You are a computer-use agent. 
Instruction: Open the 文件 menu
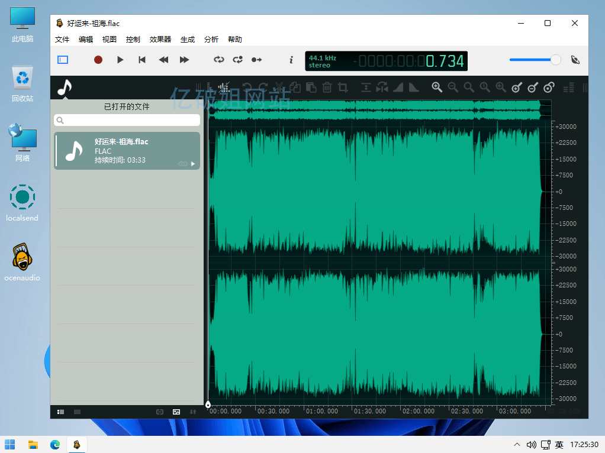point(62,40)
